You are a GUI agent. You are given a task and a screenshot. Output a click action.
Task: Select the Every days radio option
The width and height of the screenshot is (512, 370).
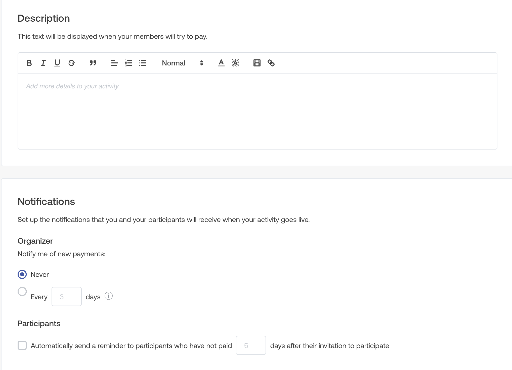click(22, 291)
